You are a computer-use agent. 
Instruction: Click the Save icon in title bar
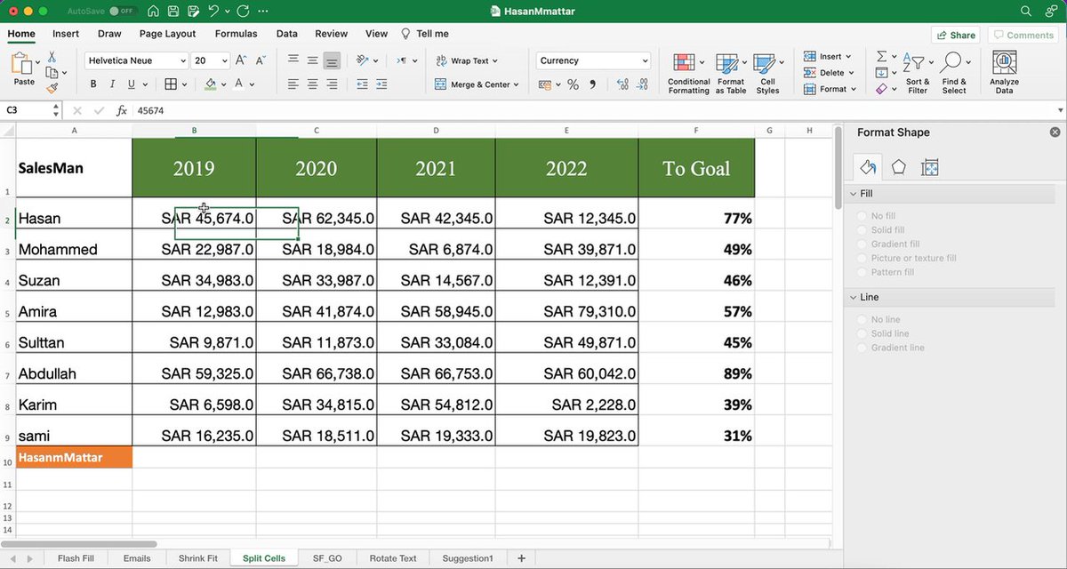click(x=173, y=12)
